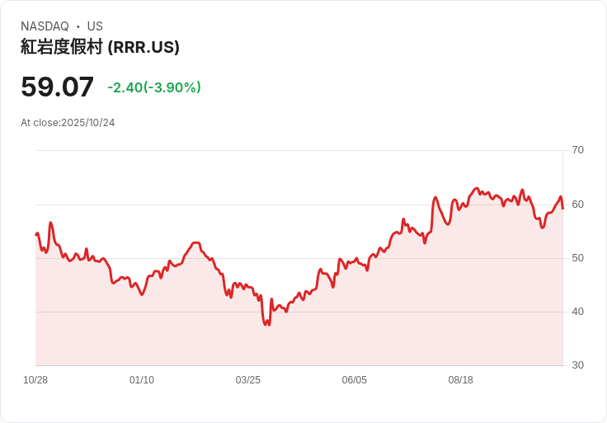
Task: Click the 06/05 date axis label
Action: pos(354,380)
